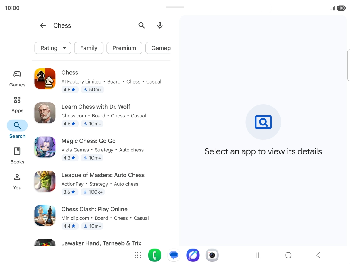Open the Games section in the sidebar
The width and height of the screenshot is (350, 264).
(x=17, y=79)
